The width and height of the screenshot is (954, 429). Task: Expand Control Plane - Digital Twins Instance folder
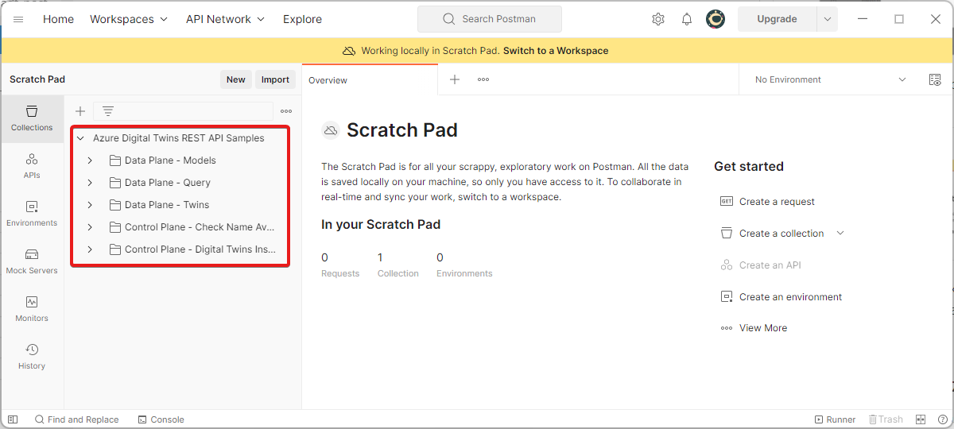click(90, 249)
